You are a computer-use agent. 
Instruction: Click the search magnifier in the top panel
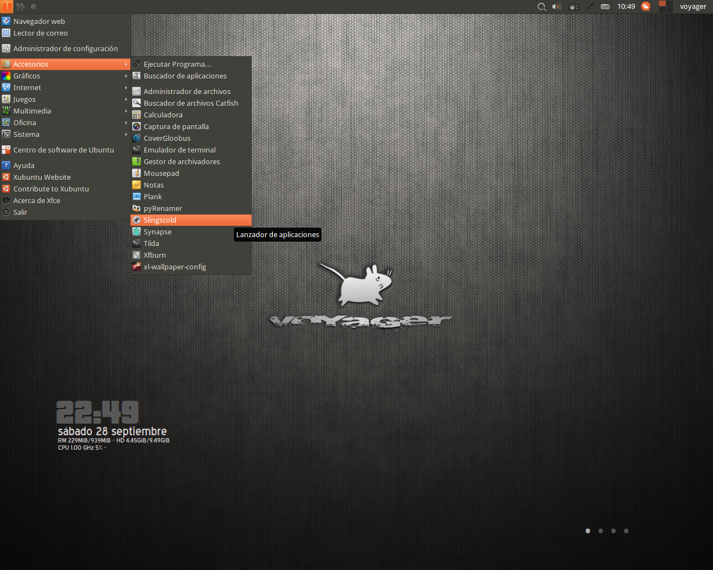click(x=541, y=7)
